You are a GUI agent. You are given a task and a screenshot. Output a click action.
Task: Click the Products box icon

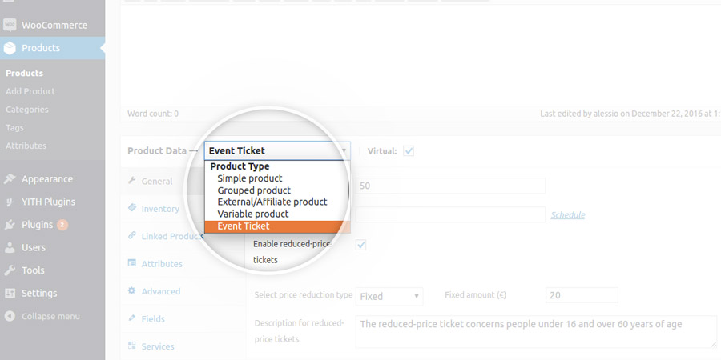[10, 48]
